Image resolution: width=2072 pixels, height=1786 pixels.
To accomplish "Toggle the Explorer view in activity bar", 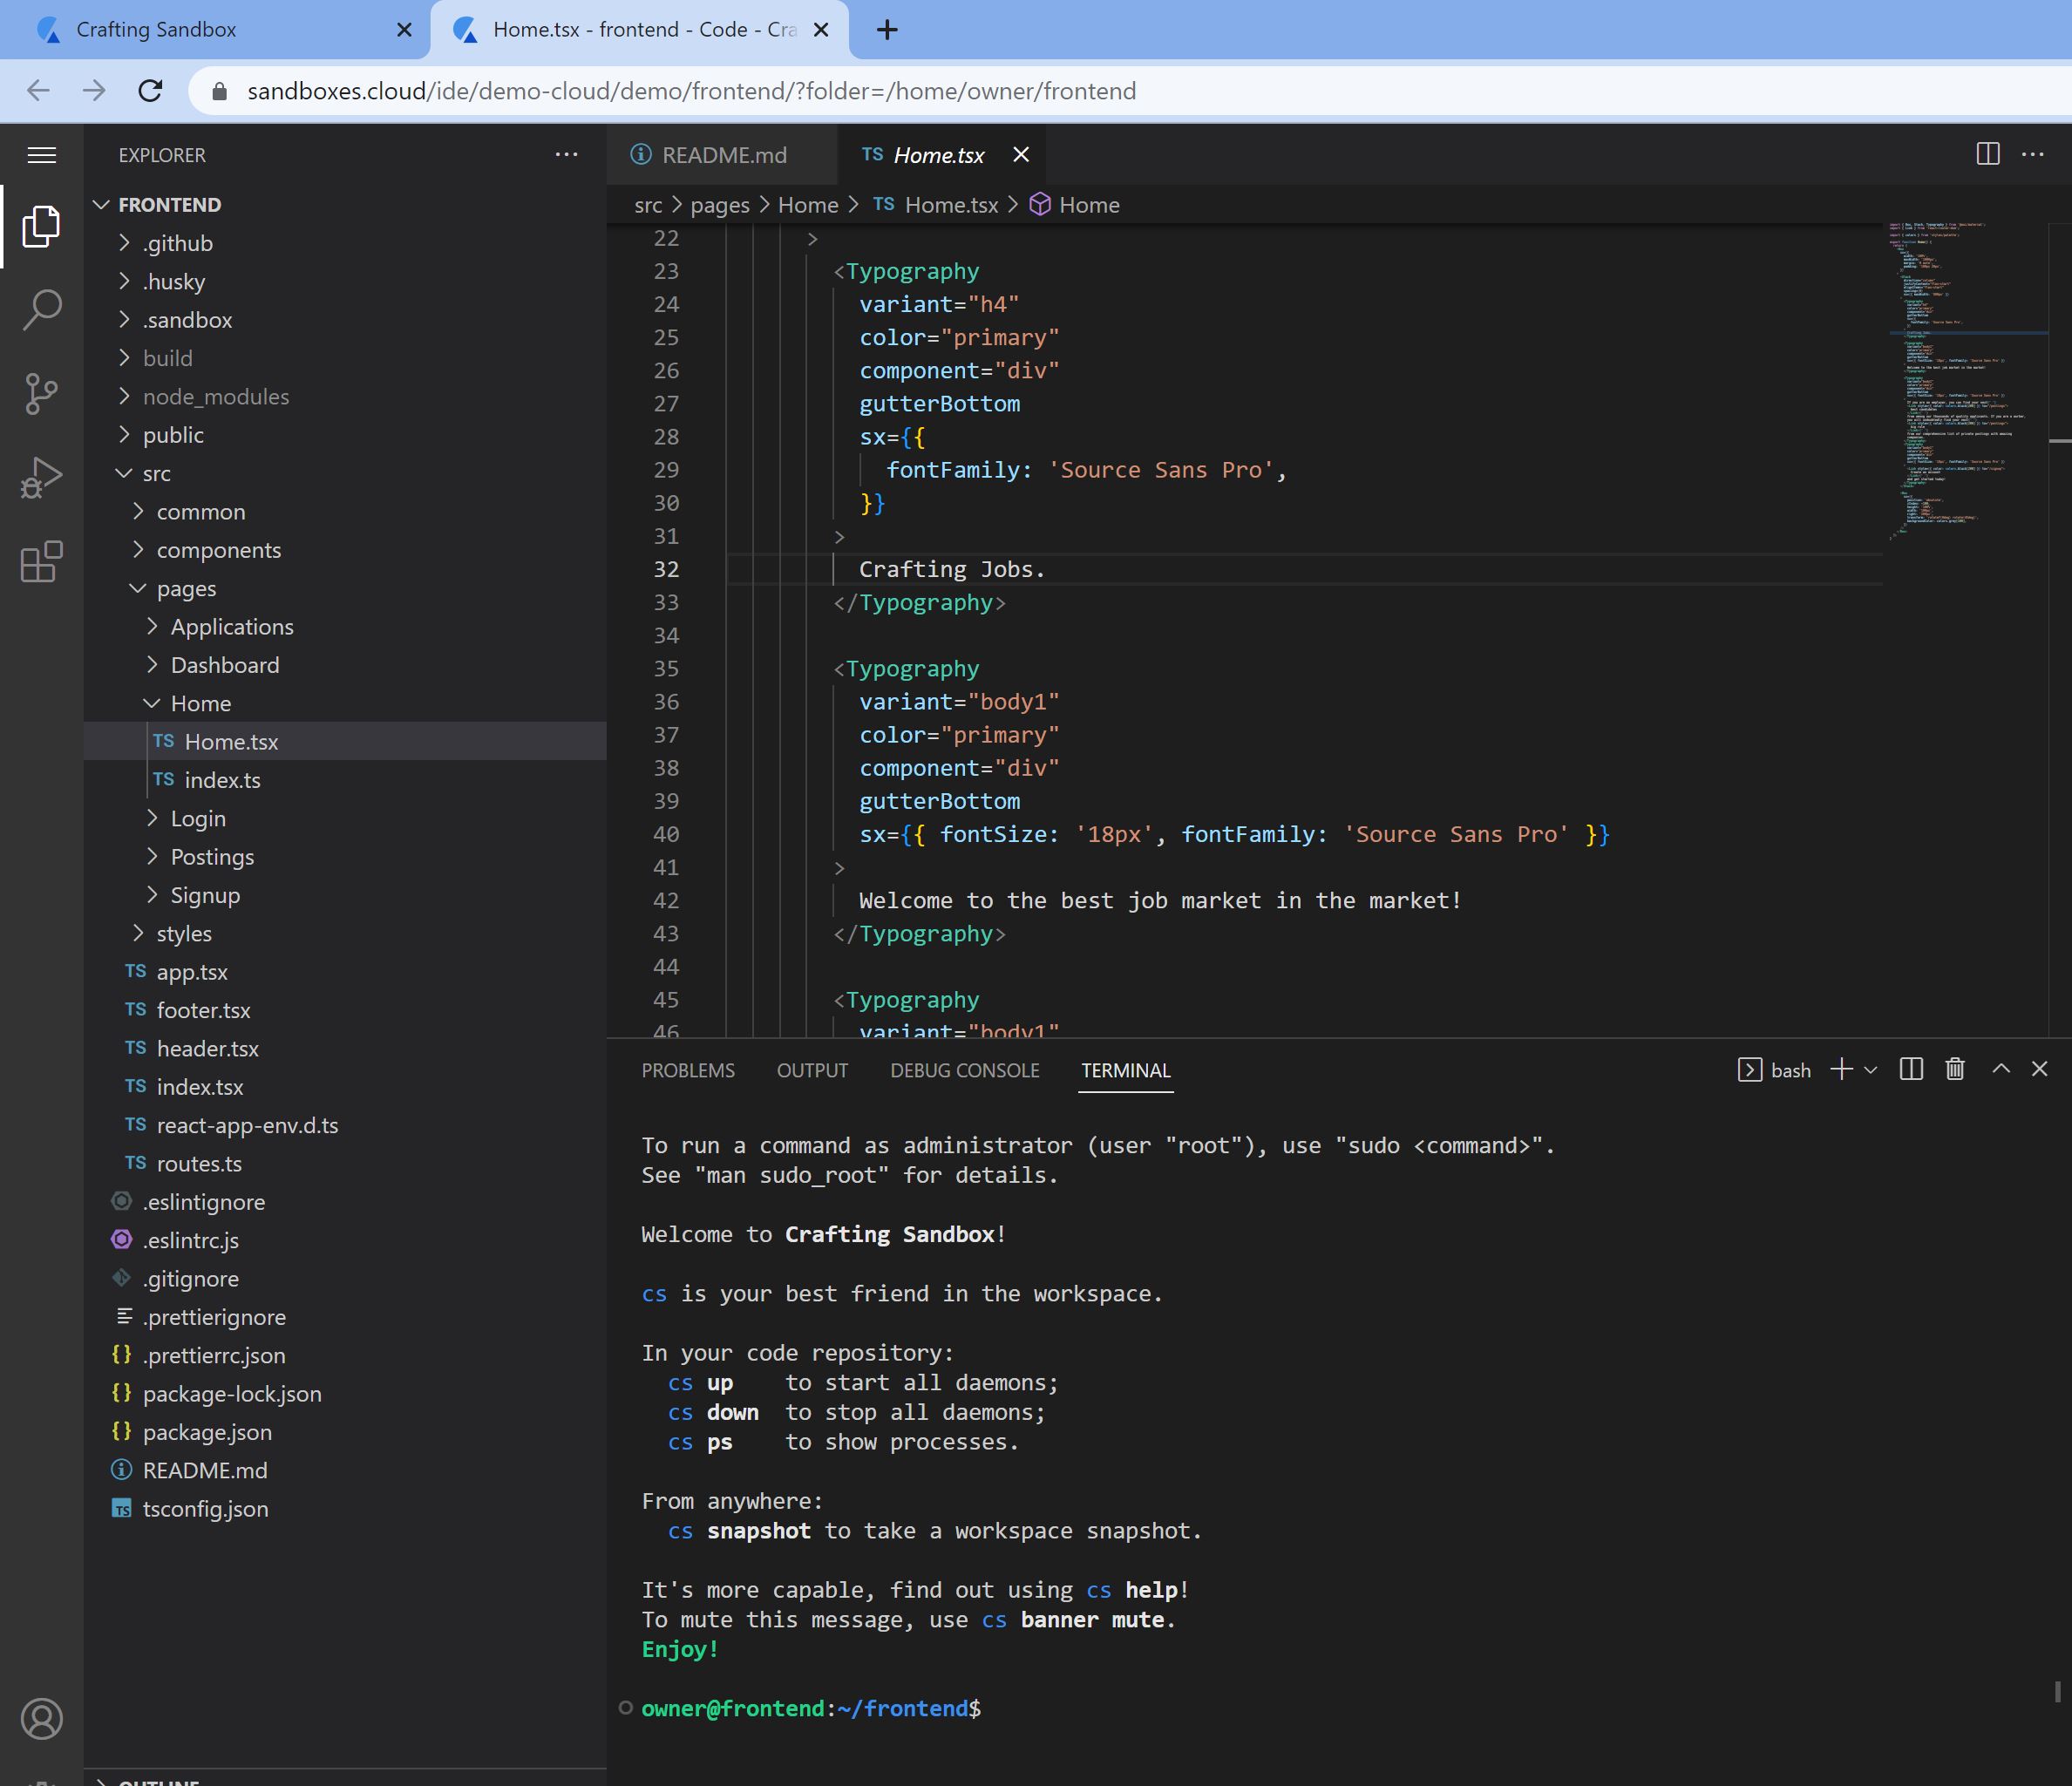I will click(41, 227).
